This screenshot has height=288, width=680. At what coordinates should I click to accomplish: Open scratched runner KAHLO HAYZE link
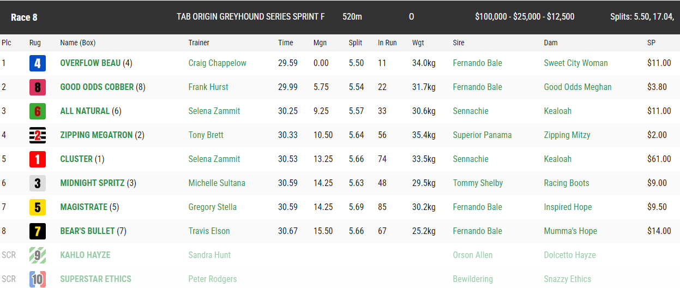pyautogui.click(x=85, y=255)
